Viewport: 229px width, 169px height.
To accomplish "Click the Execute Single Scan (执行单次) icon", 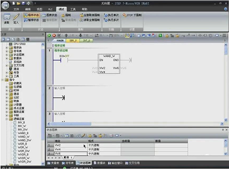I will click(106, 15).
